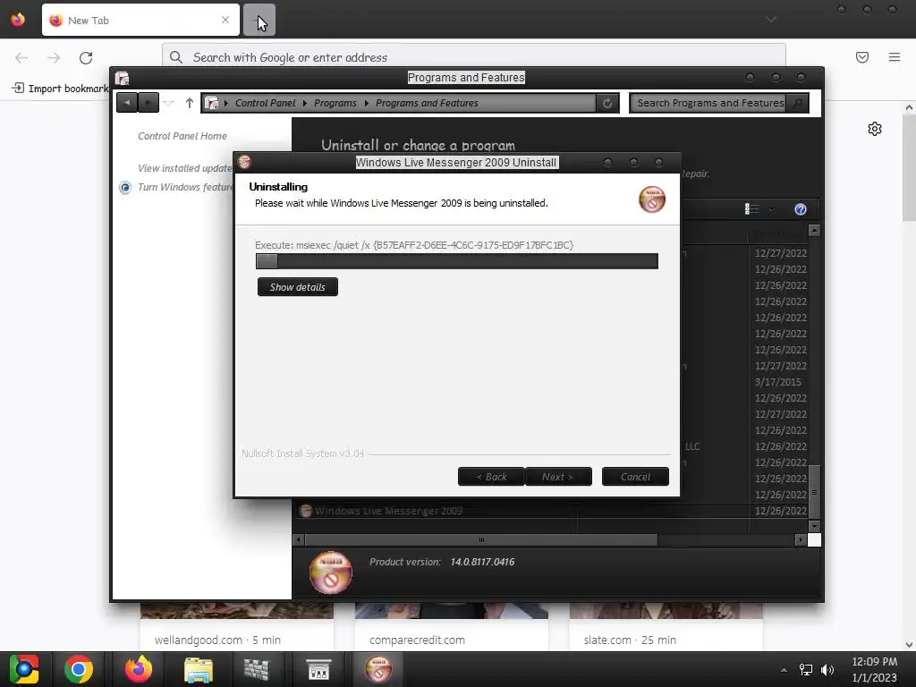Select the Firefox New Tab tab
The height and width of the screenshot is (687, 916).
pyautogui.click(x=140, y=20)
